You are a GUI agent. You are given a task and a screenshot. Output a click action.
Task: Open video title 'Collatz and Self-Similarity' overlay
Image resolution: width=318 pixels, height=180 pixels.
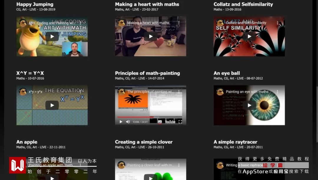246,23
